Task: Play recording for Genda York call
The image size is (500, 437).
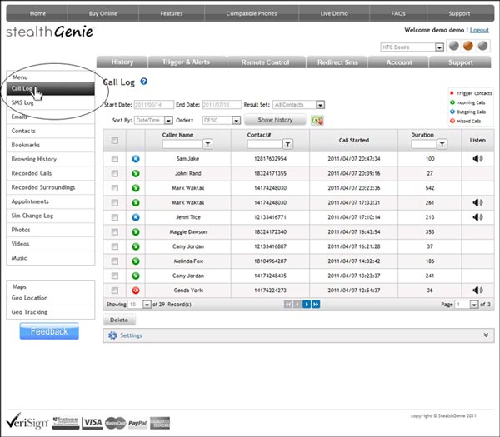Action: [477, 291]
